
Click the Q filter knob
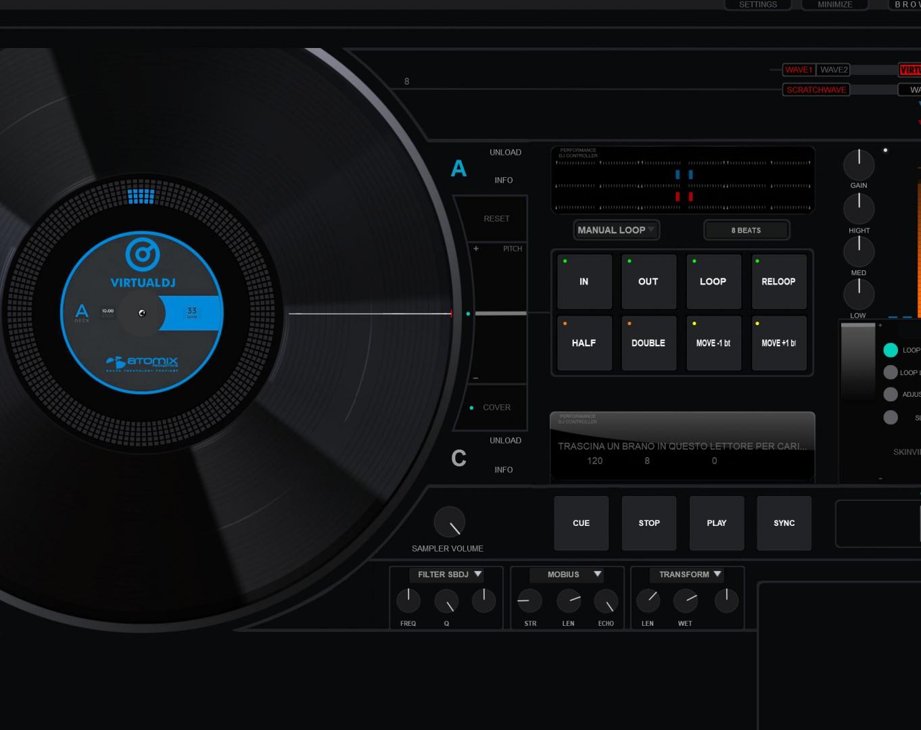click(x=446, y=600)
